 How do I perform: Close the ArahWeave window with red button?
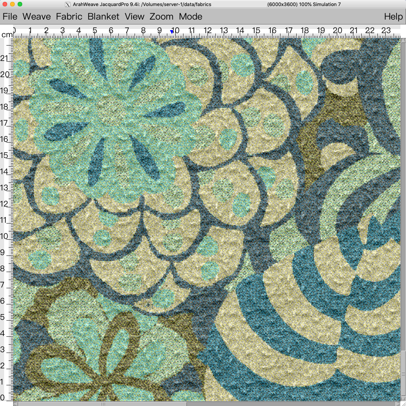point(5,4)
